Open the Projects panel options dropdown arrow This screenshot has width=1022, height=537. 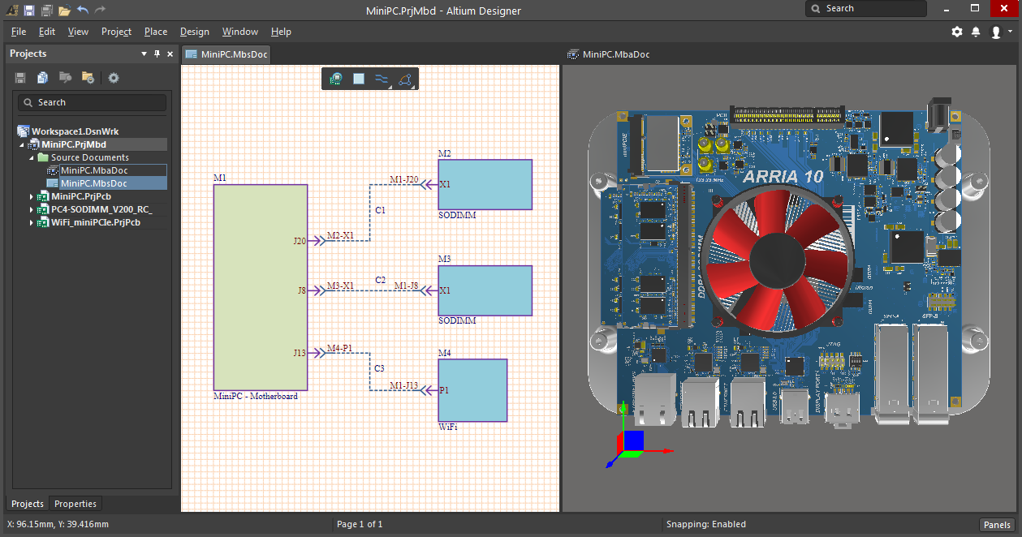tap(144, 54)
